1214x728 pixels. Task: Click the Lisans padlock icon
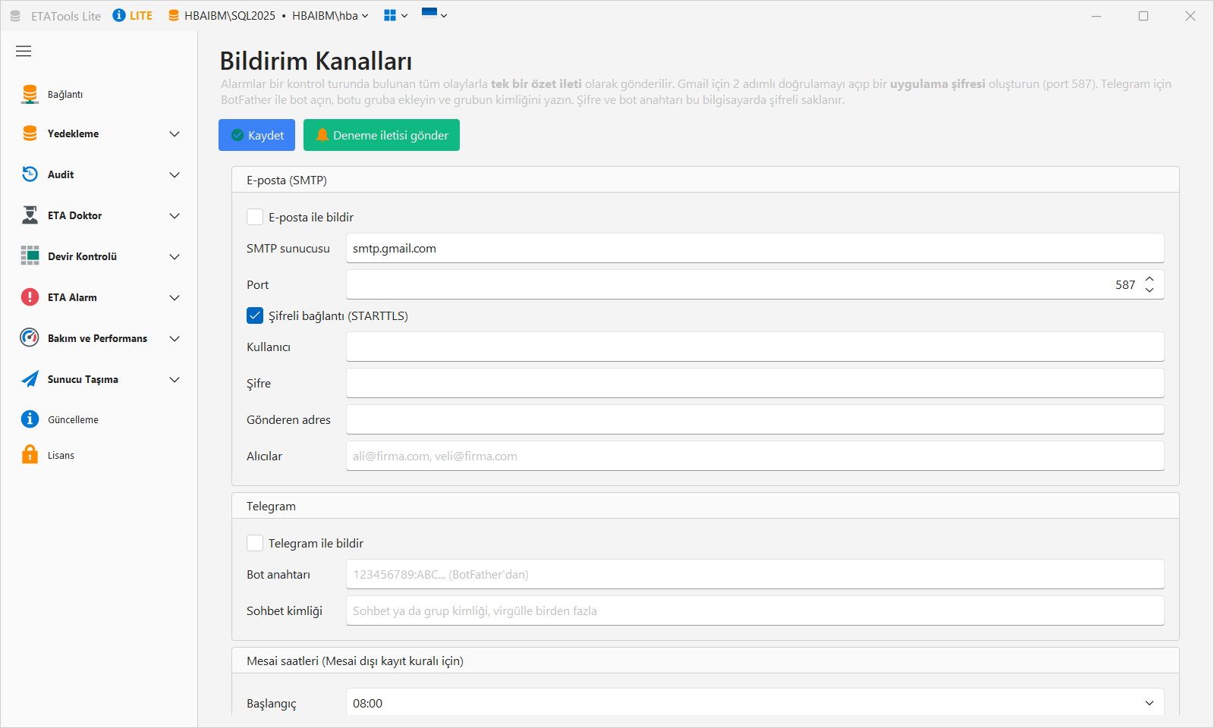[30, 455]
